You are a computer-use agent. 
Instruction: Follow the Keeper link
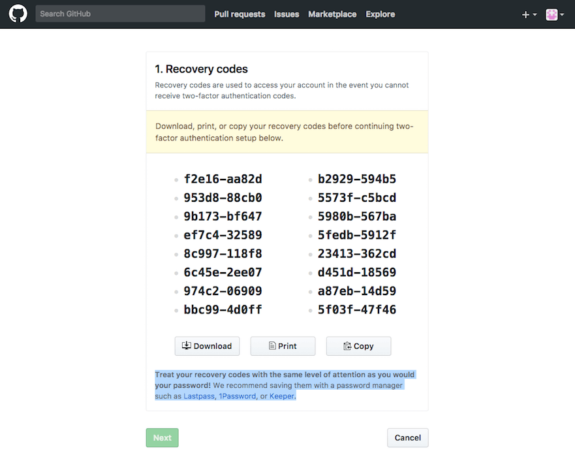click(281, 396)
